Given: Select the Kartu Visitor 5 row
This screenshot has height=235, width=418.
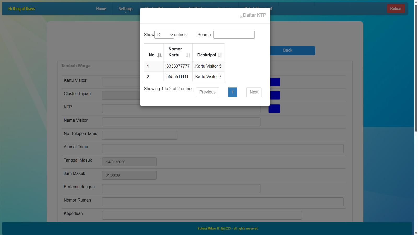Looking at the screenshot, I should tap(208, 66).
